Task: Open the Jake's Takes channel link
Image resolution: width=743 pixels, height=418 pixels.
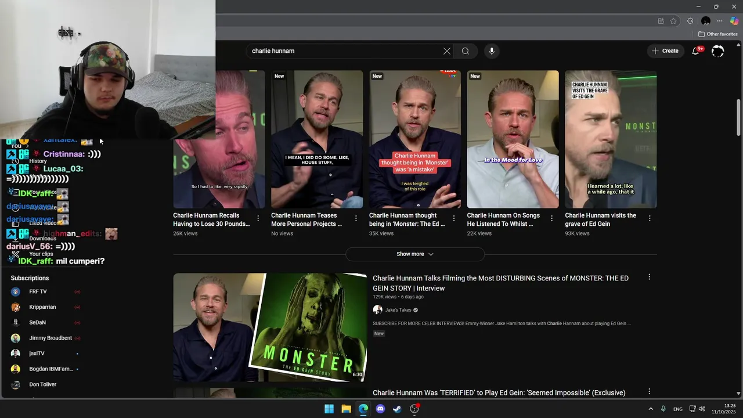Action: tap(398, 310)
